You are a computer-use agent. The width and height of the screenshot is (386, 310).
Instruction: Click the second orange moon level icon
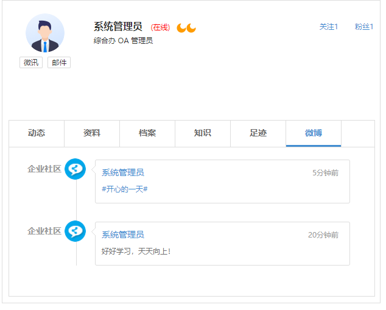(191, 27)
